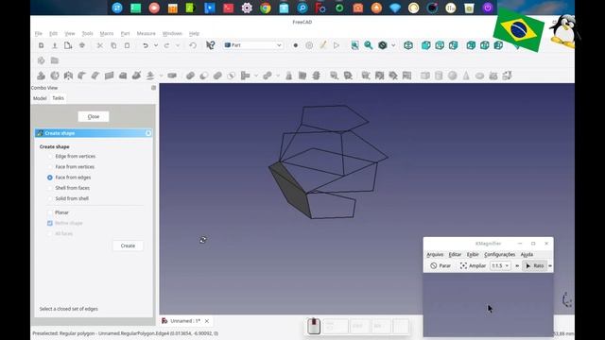Click the Part Fillet tool icon
Image resolution: width=605 pixels, height=340 pixels.
coord(82,76)
